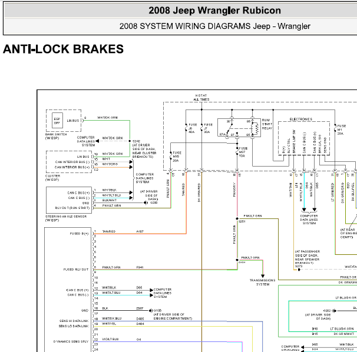
Task: Click the 'S273' splice label
Action: pyautogui.click(x=299, y=266)
